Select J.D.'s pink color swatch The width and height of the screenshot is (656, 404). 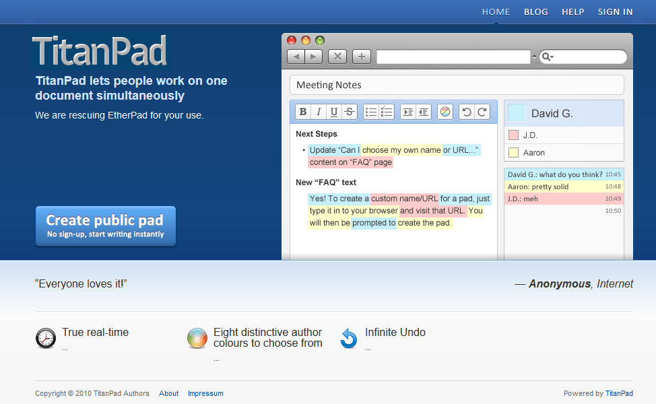(513, 135)
